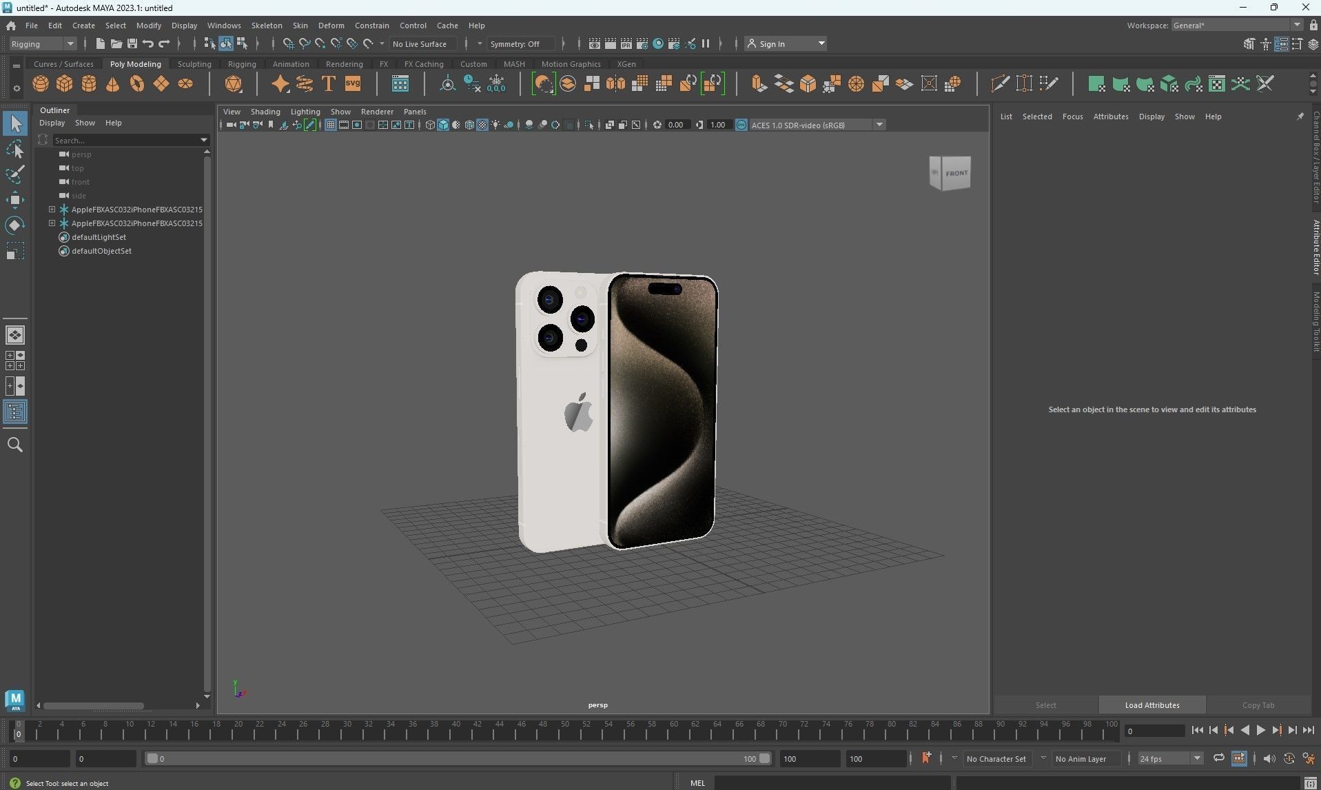Select the Paint Selection tool

(15, 174)
